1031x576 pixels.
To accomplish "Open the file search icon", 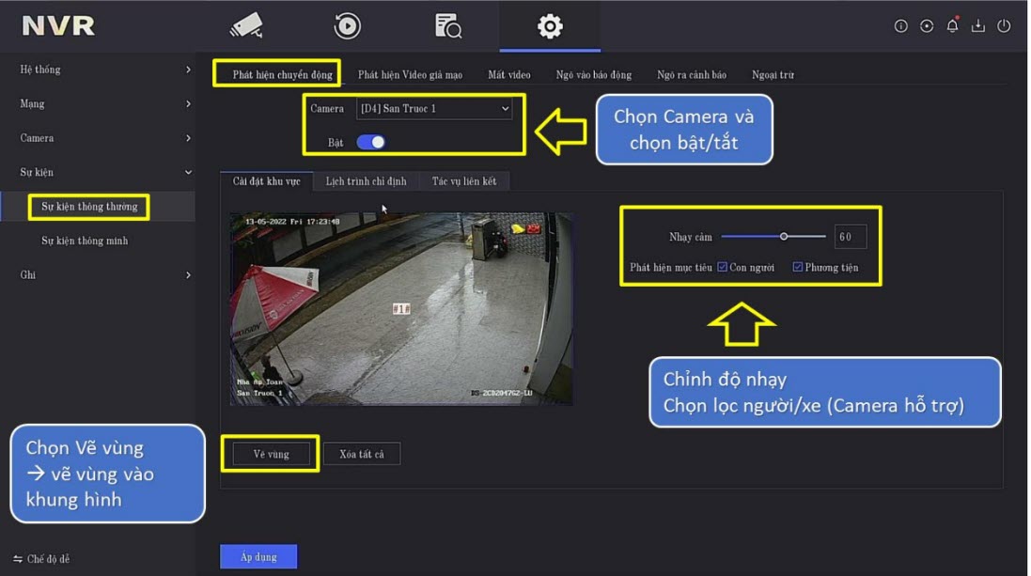I will pos(448,25).
